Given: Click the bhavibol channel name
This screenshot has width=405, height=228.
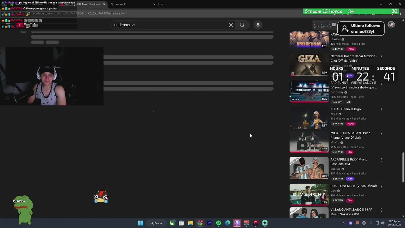Looking at the screenshot, I should tap(335, 39).
